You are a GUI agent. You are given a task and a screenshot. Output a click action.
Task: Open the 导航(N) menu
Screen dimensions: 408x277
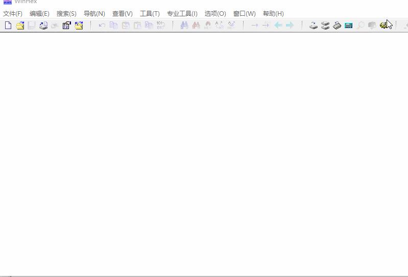pos(94,14)
